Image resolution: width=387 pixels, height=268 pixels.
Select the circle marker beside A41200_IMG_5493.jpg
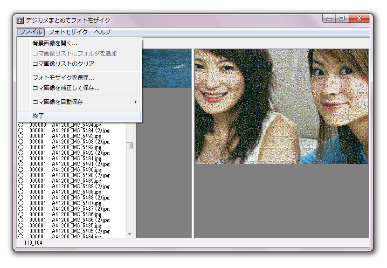coord(21,136)
